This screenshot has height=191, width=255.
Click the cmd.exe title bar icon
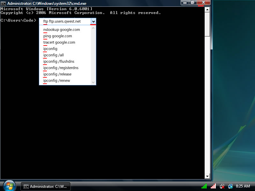[x=3, y=3]
